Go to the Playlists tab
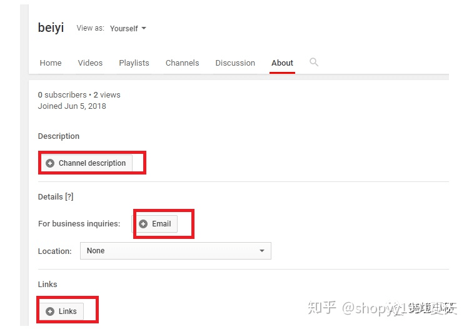The image size is (469, 329). (x=134, y=63)
